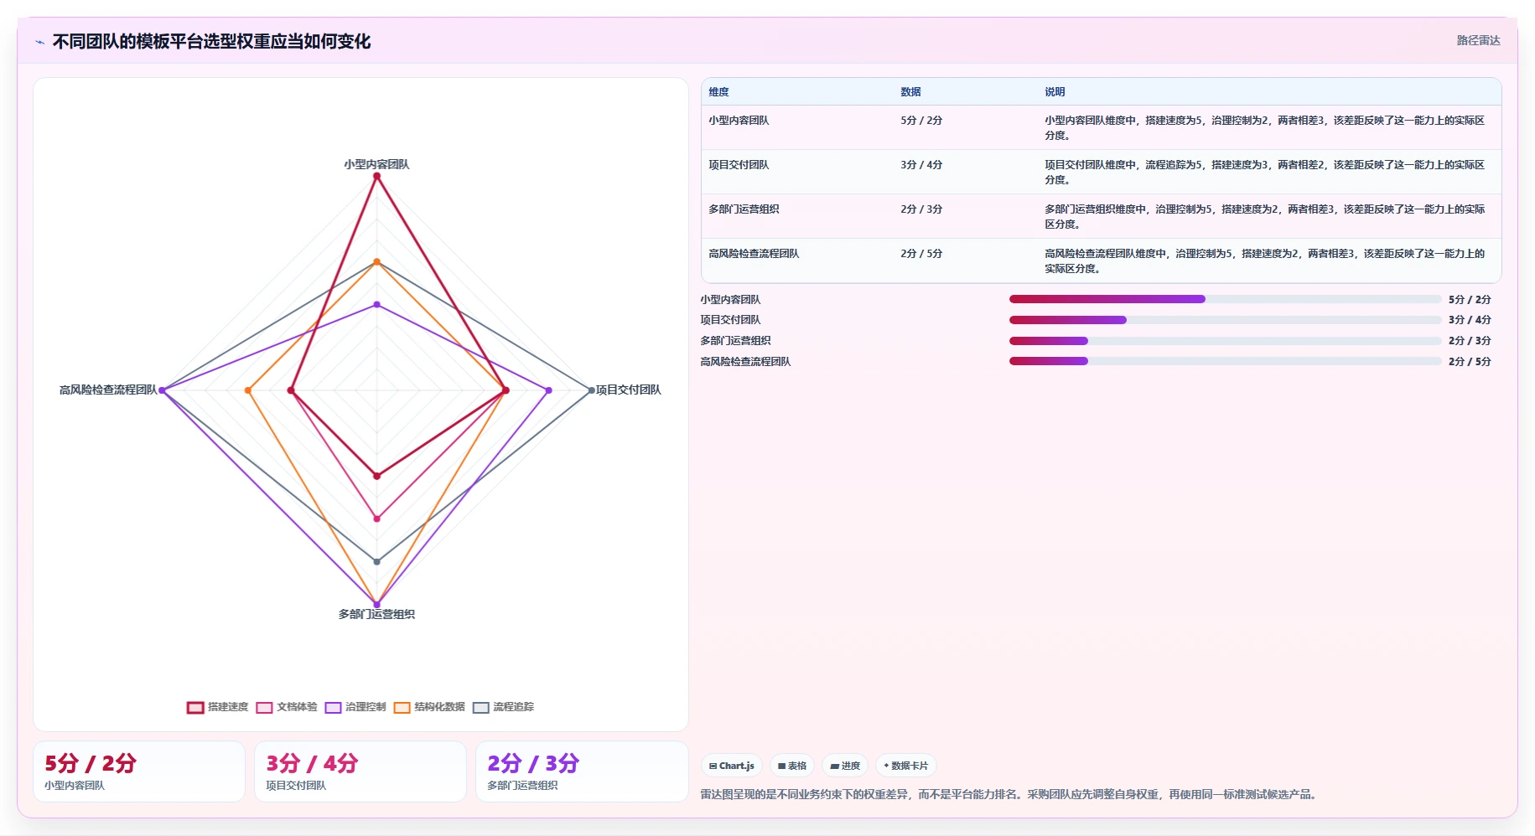
Task: Open the 2分 / 3分 多部门运营组织 data card
Action: (x=582, y=771)
